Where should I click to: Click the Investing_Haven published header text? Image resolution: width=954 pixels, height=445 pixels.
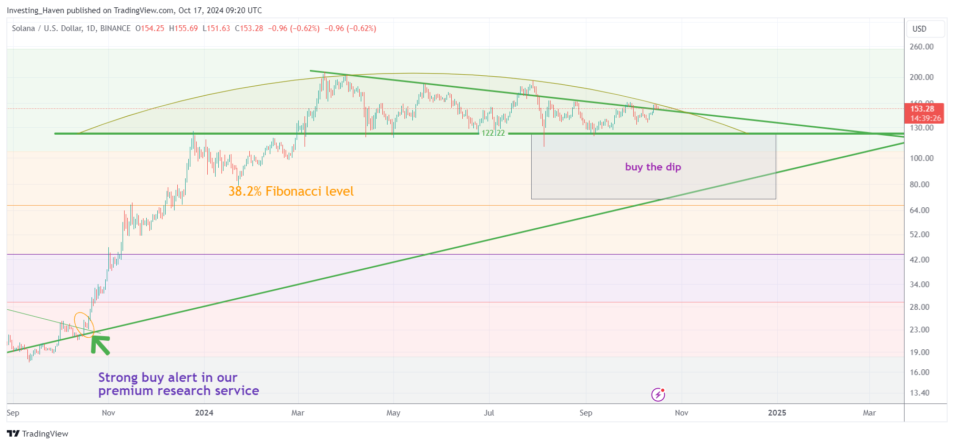tap(134, 10)
